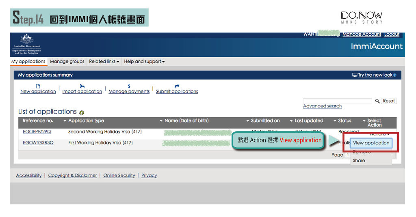Open the Accessibility footer link
Screen dimensions: 416x217
(x=29, y=175)
